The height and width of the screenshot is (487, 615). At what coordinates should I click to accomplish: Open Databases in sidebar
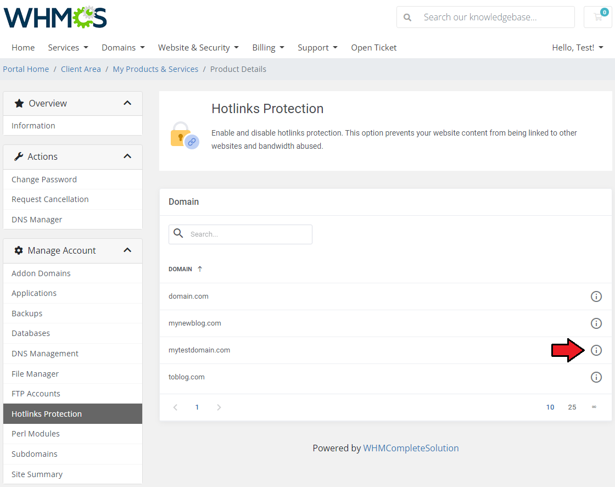72,333
